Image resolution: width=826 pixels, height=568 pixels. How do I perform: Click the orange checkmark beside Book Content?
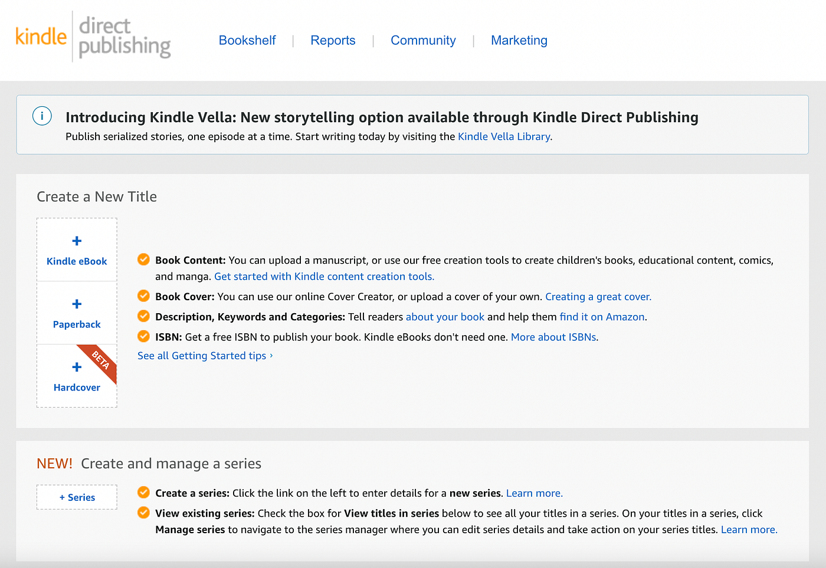click(x=143, y=260)
